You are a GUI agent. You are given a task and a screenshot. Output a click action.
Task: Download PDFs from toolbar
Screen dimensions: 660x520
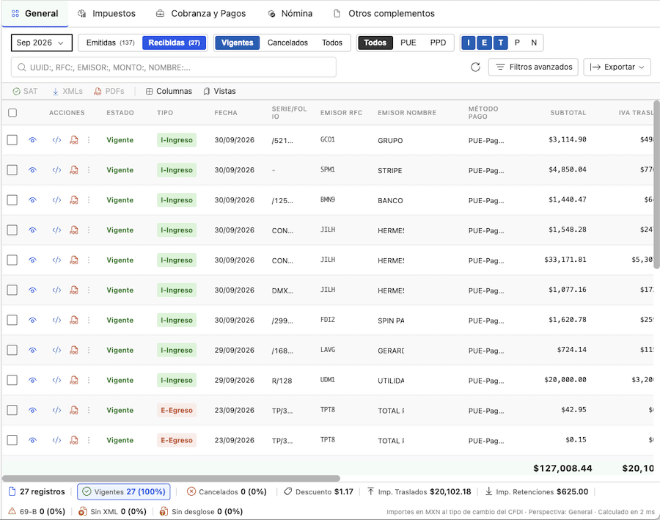pyautogui.click(x=109, y=92)
